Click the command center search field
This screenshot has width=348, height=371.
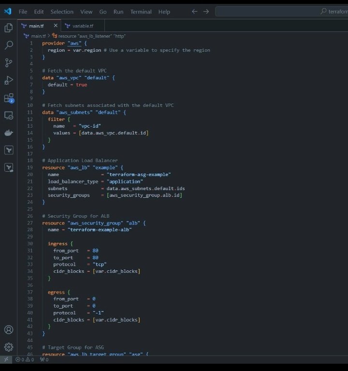point(281,11)
